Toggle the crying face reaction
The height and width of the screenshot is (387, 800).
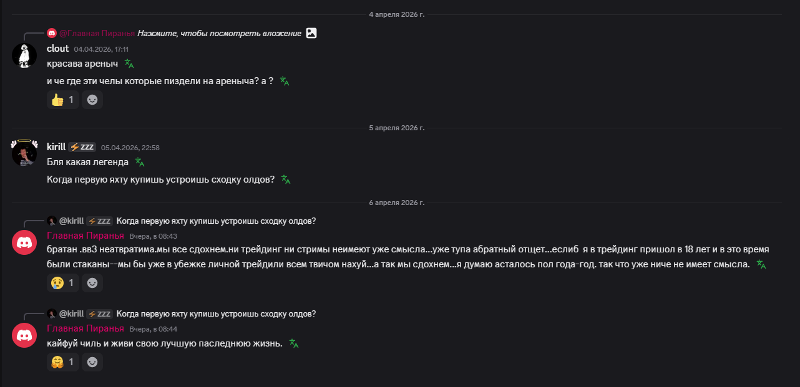[63, 283]
